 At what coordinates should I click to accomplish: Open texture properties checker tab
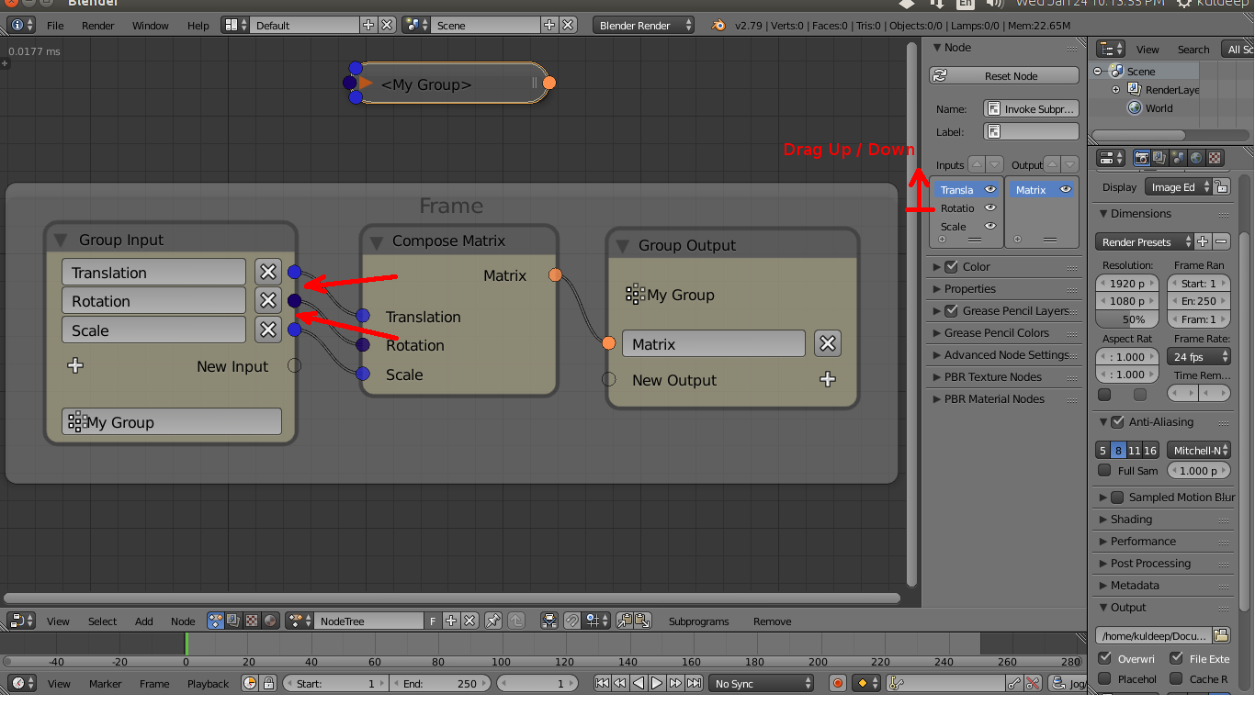pos(1215,158)
